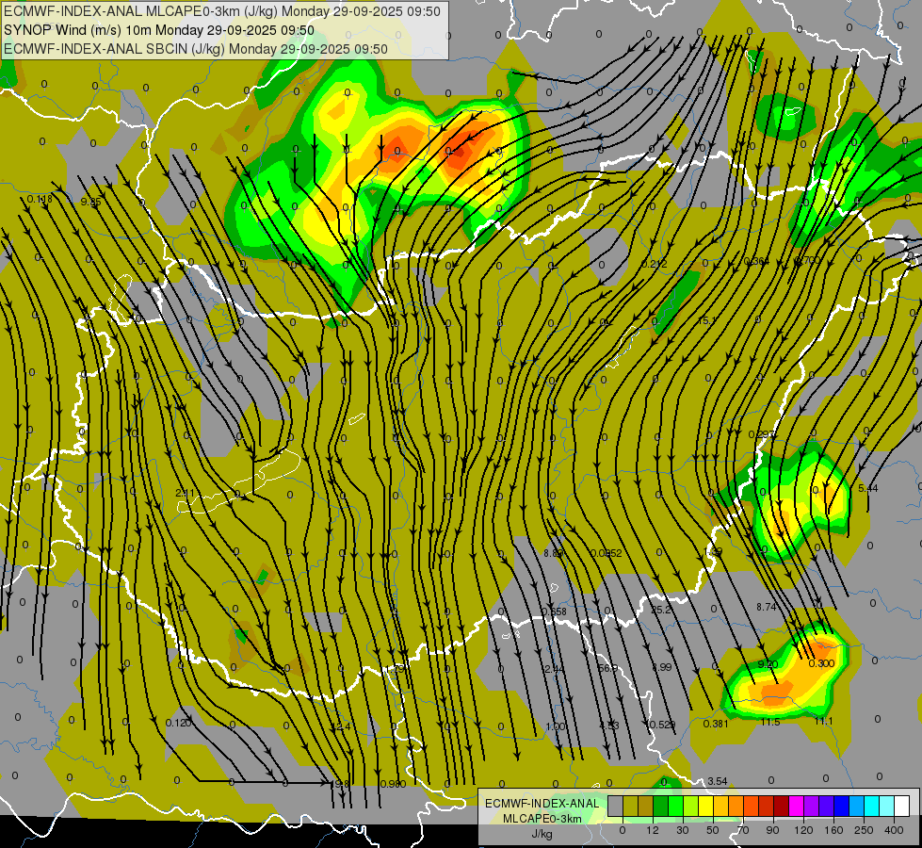Click the map value 11.5
922x848 pixels.
coord(770,722)
